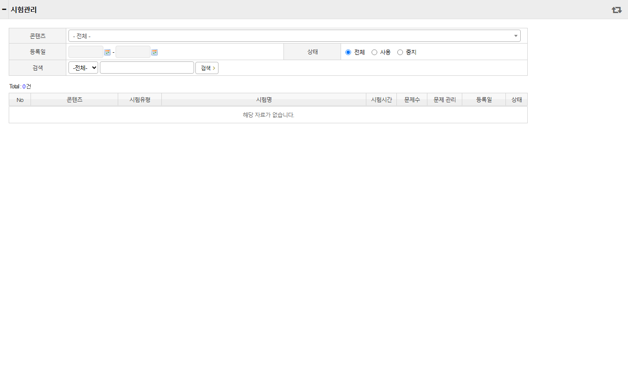Click the start date input field
This screenshot has height=392, width=628.
click(86, 52)
